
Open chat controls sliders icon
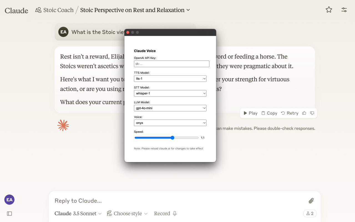pyautogui.click(x=344, y=10)
